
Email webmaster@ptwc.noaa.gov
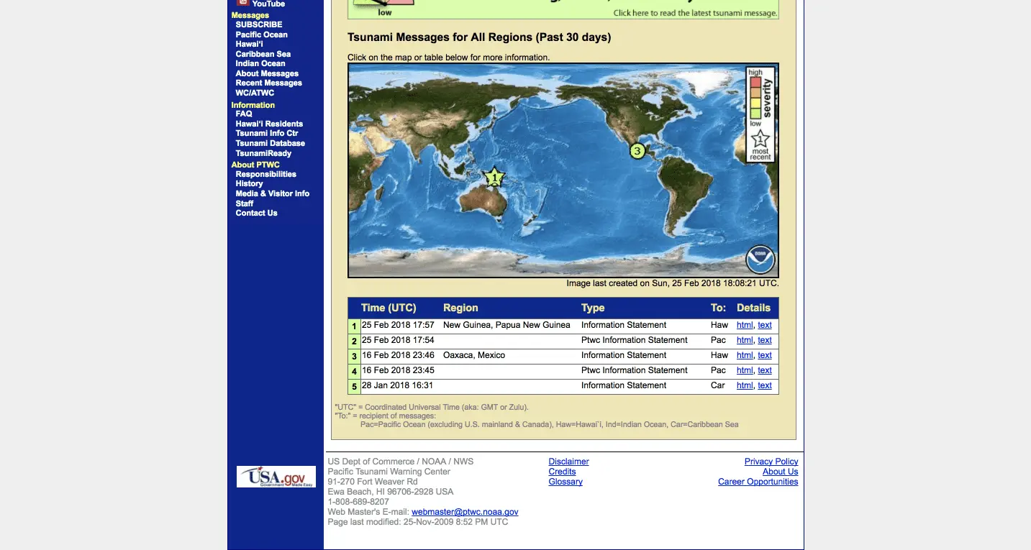point(465,512)
